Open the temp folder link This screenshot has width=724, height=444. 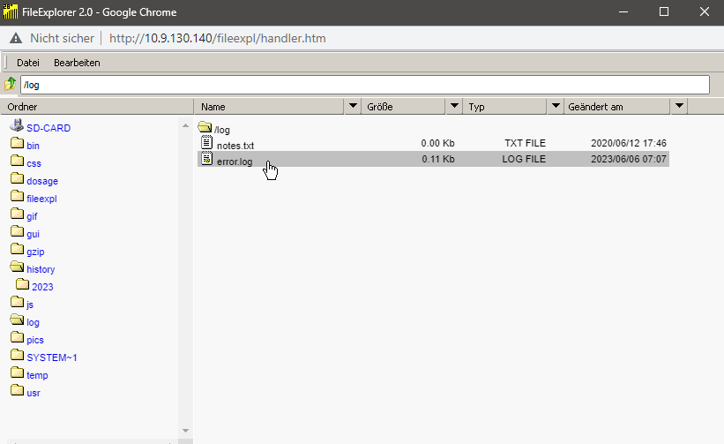tap(37, 375)
